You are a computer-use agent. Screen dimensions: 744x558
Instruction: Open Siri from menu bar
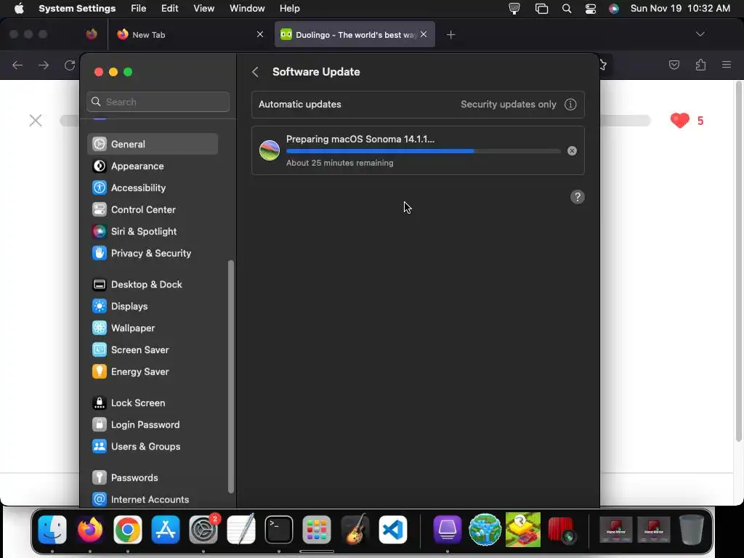click(614, 9)
